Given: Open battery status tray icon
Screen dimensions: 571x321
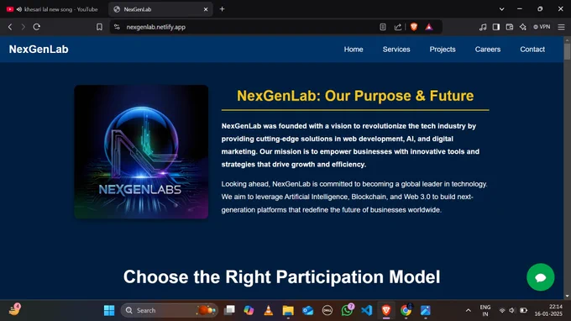Looking at the screenshot, I should pyautogui.click(x=523, y=310).
